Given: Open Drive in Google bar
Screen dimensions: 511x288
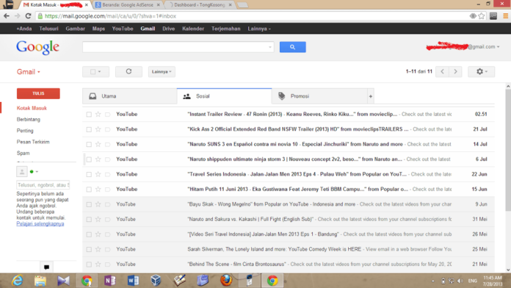Looking at the screenshot, I should (168, 29).
